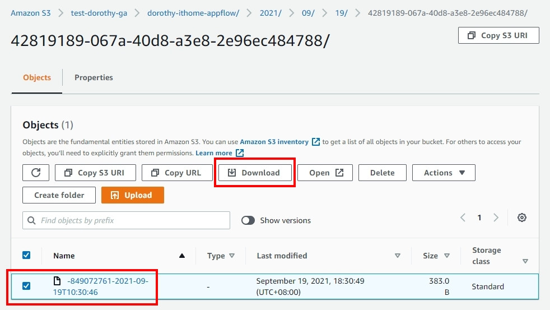Delete the selected object
550x310 pixels.
[383, 173]
